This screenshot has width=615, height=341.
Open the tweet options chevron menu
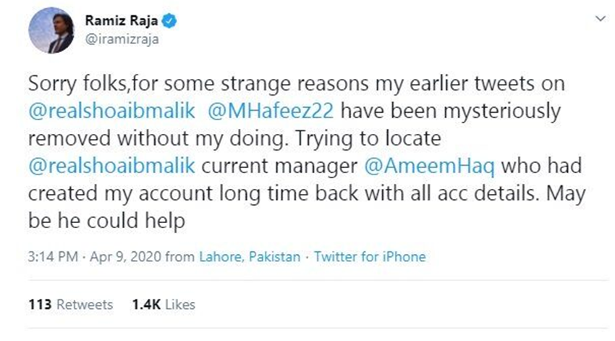595,17
